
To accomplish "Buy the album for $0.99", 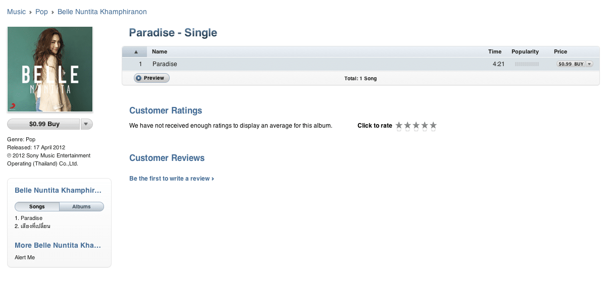I will click(x=44, y=124).
